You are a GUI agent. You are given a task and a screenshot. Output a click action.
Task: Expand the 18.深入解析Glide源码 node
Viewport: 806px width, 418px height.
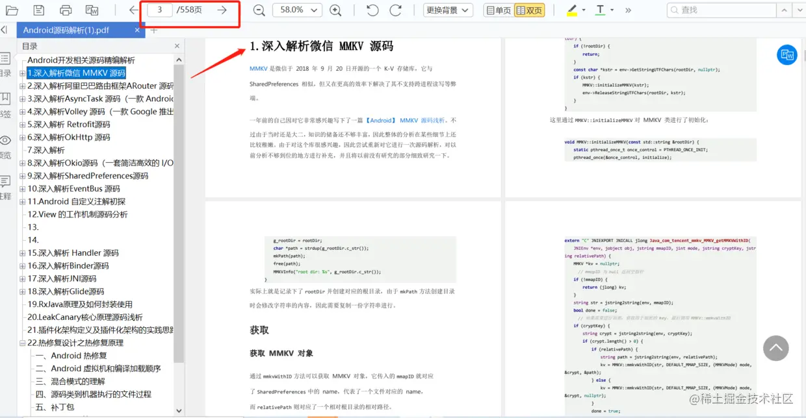pos(23,292)
